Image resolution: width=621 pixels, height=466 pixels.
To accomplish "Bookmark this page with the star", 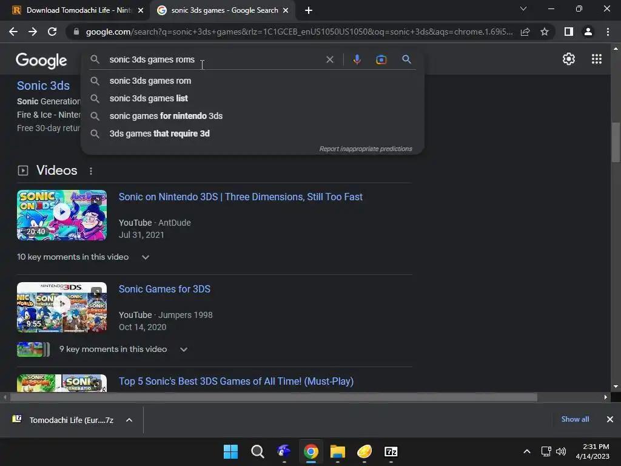I will point(545,32).
